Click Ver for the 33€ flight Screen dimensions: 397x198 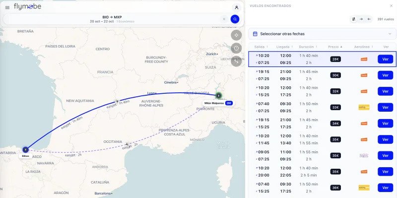[x=386, y=107]
